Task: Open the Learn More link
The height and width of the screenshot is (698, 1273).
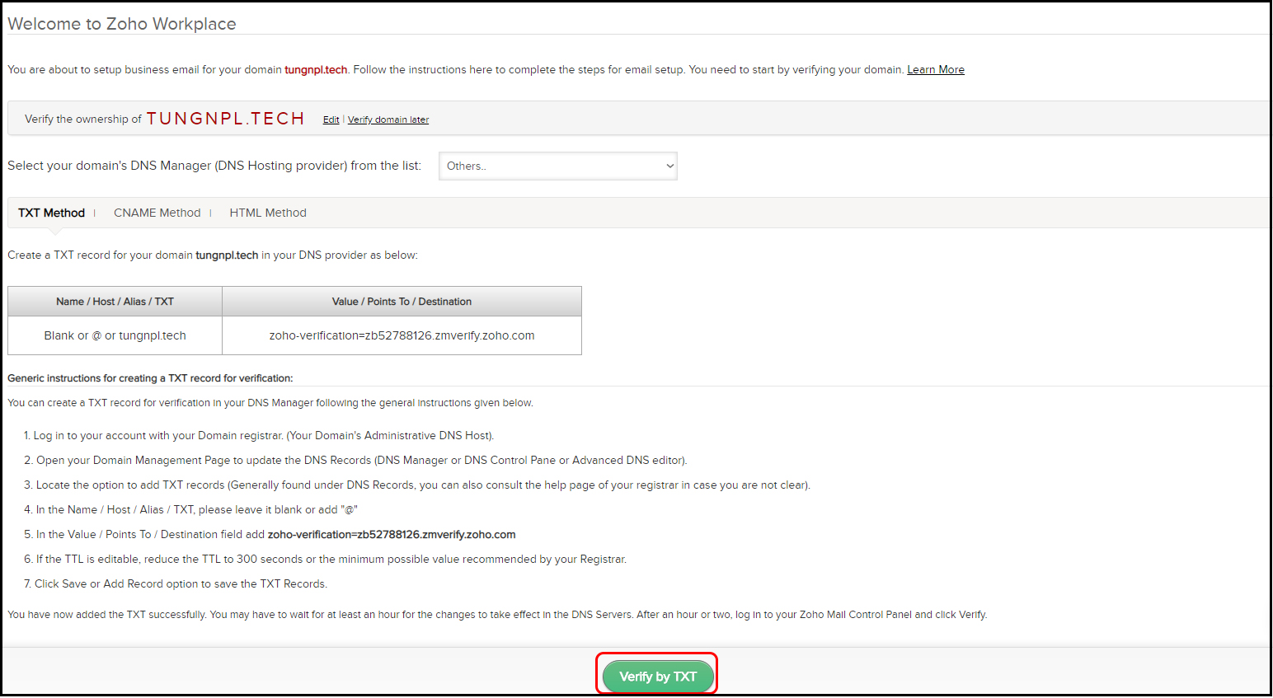Action: 936,70
